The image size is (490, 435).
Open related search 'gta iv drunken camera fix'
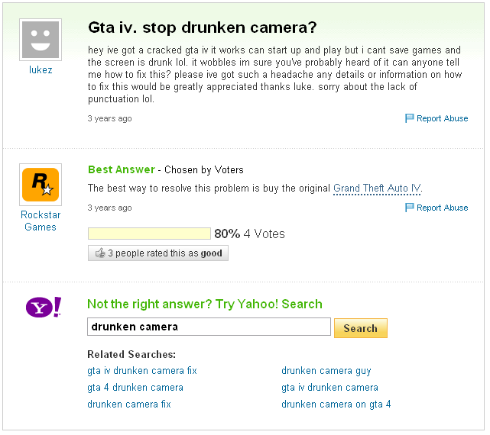tap(142, 370)
